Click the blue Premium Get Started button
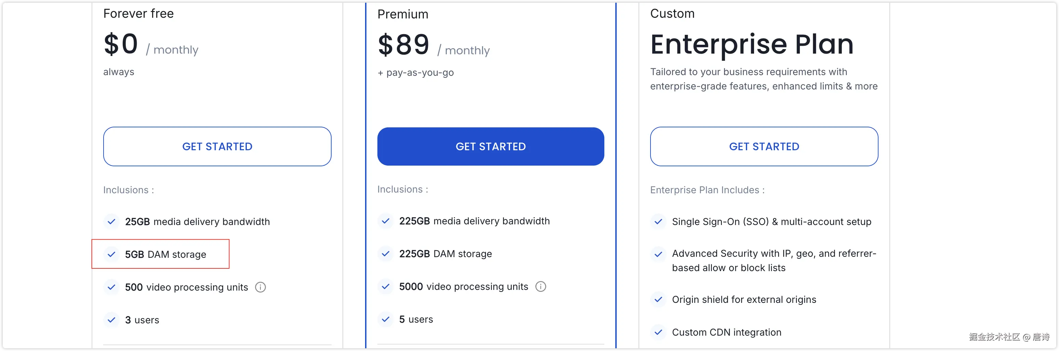Screen dimensions: 1059x351 tap(491, 146)
